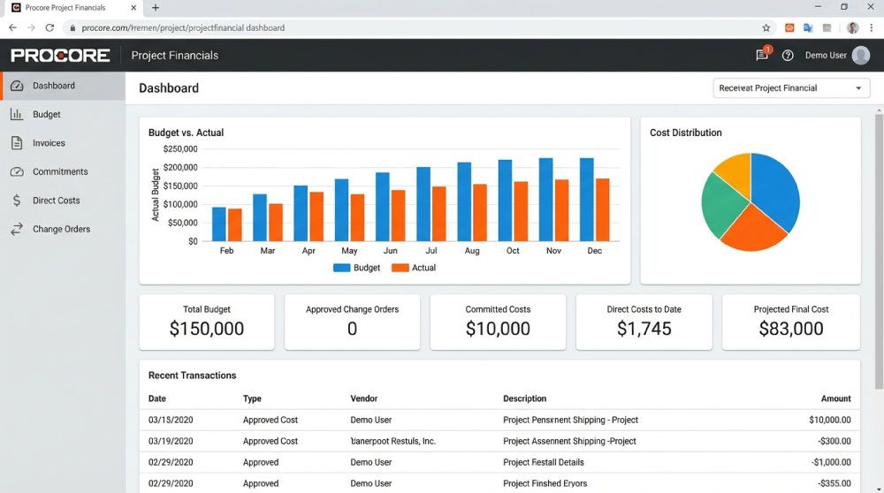This screenshot has width=884, height=493.
Task: Click the -$355.00 amount cell
Action: pyautogui.click(x=834, y=483)
